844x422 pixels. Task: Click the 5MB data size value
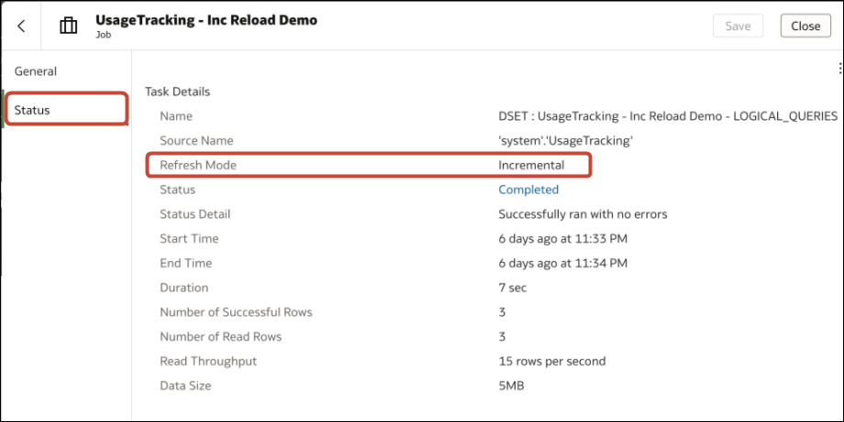(x=512, y=385)
